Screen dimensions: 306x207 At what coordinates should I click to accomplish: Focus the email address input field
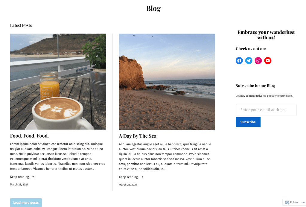pyautogui.click(x=266, y=110)
